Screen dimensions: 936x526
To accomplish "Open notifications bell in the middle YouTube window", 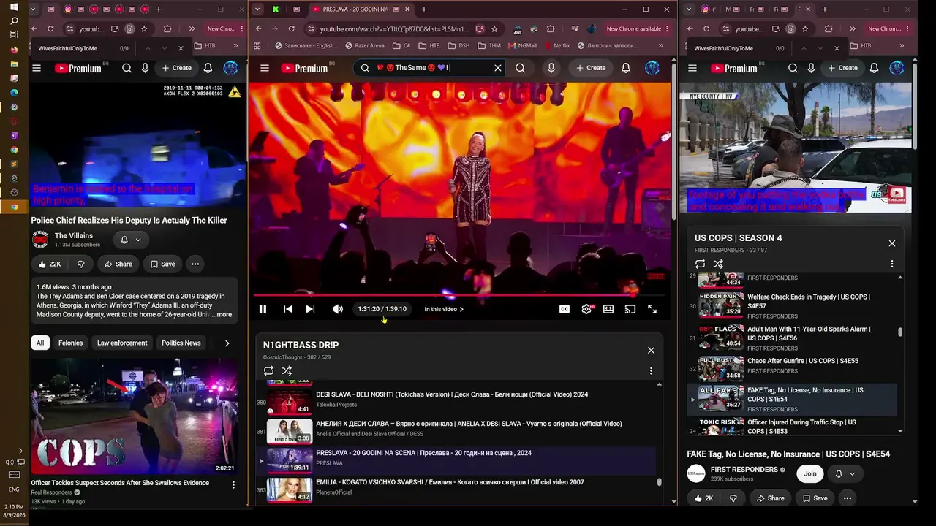I will pos(626,68).
